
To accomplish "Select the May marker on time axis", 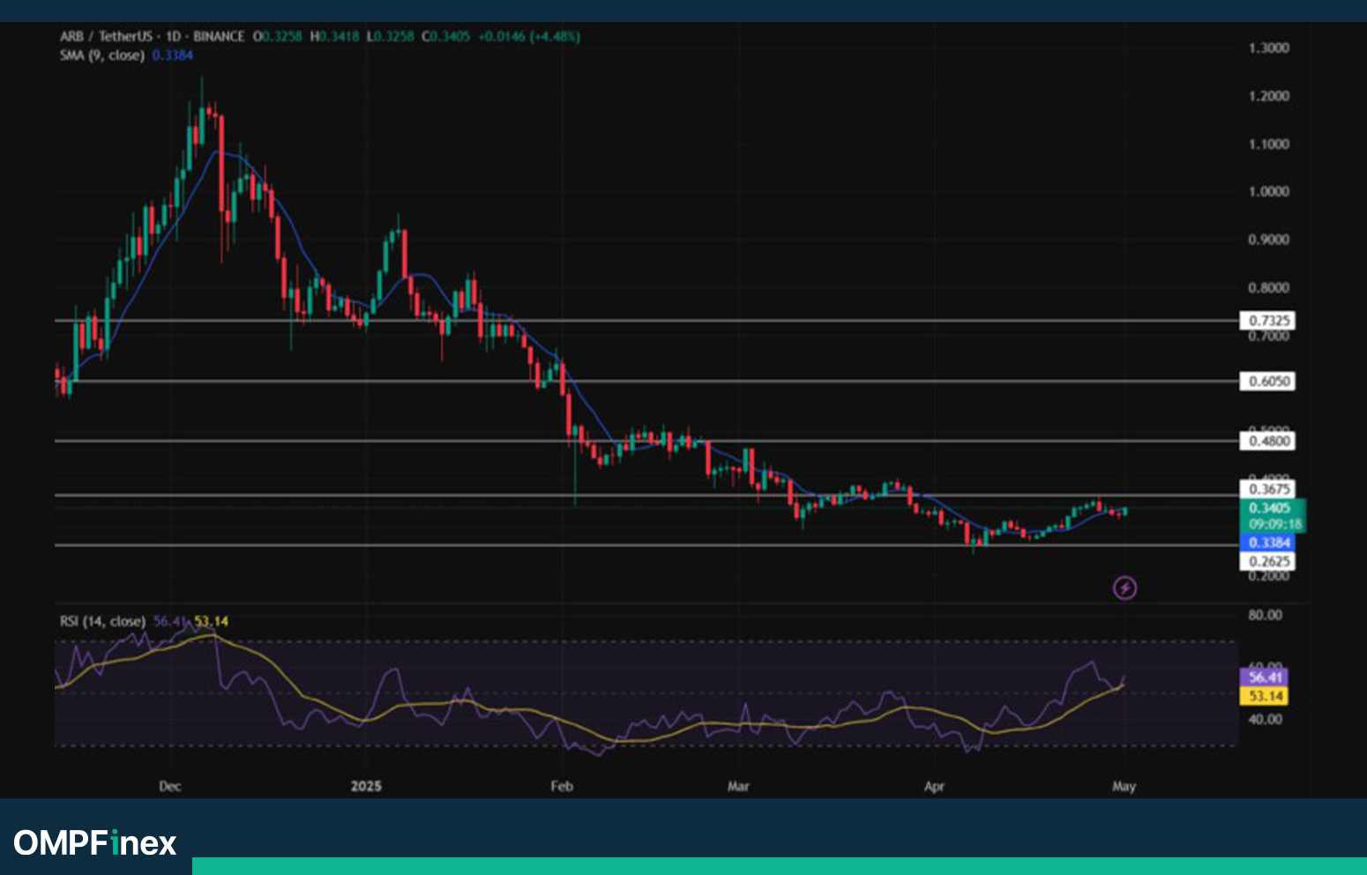I will coord(1124,786).
